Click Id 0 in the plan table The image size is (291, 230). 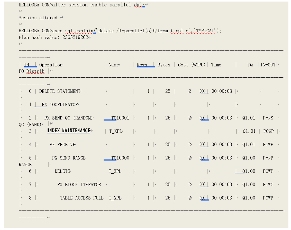point(30,91)
